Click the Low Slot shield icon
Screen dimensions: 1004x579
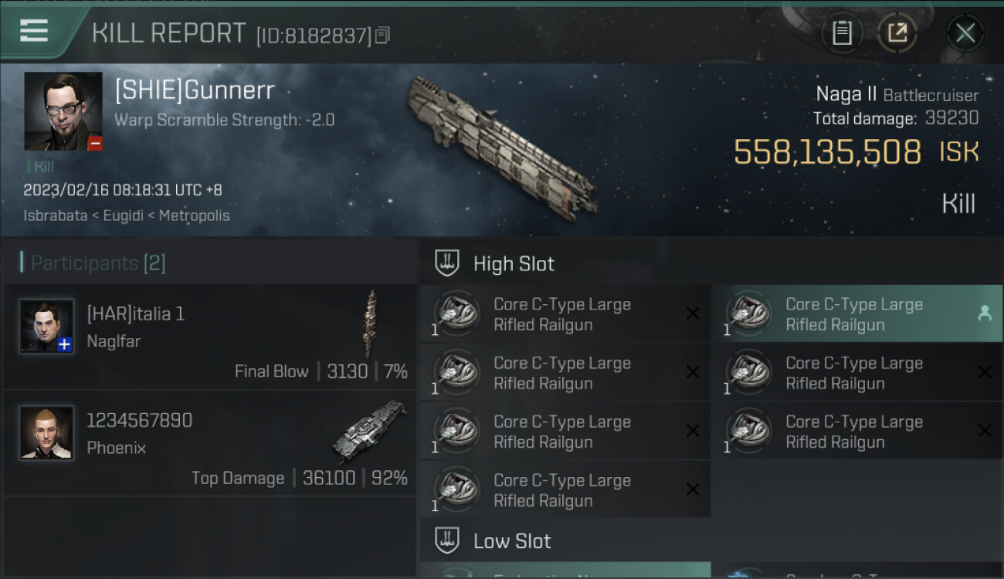pyautogui.click(x=447, y=540)
